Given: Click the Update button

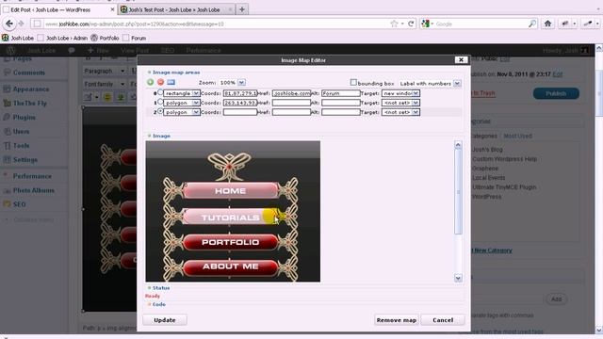Looking at the screenshot, I should tap(165, 320).
